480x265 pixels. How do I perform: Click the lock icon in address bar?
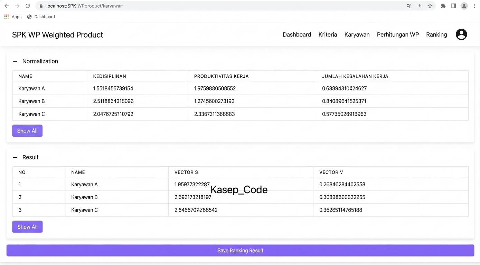[41, 6]
